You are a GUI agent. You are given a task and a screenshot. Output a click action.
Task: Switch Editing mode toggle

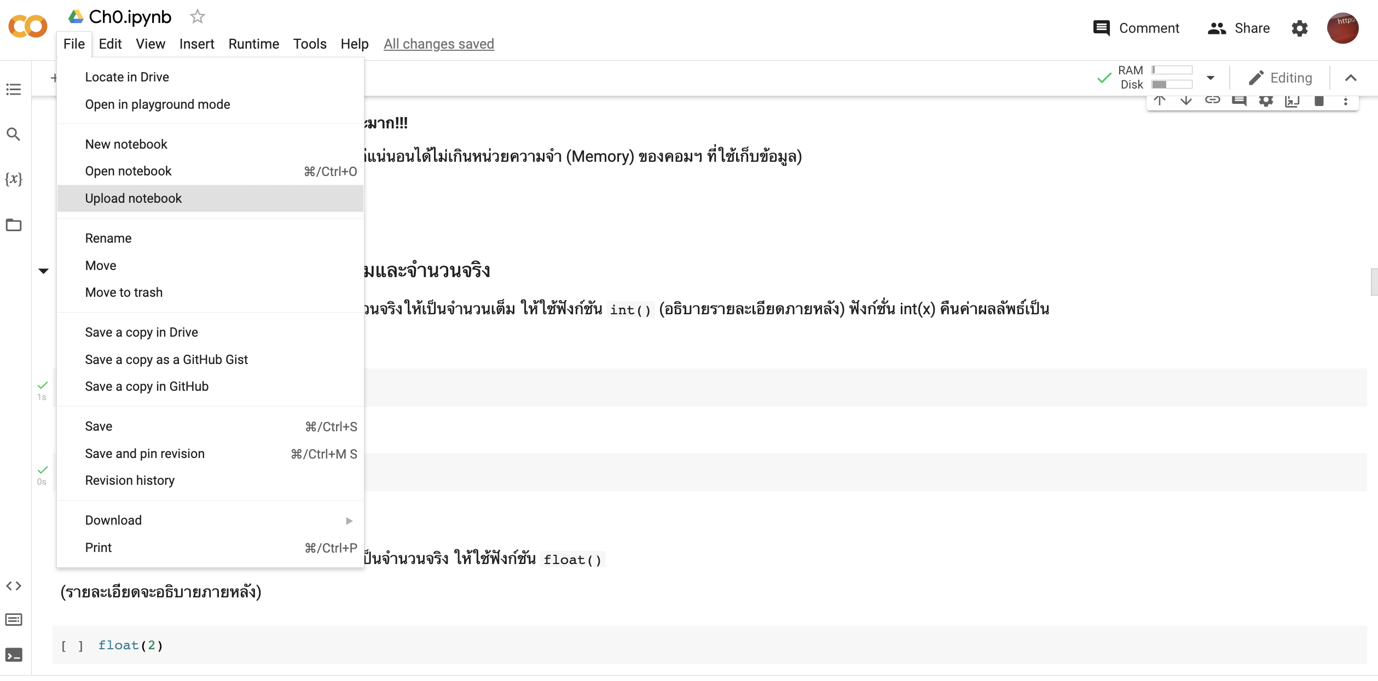coord(1280,78)
